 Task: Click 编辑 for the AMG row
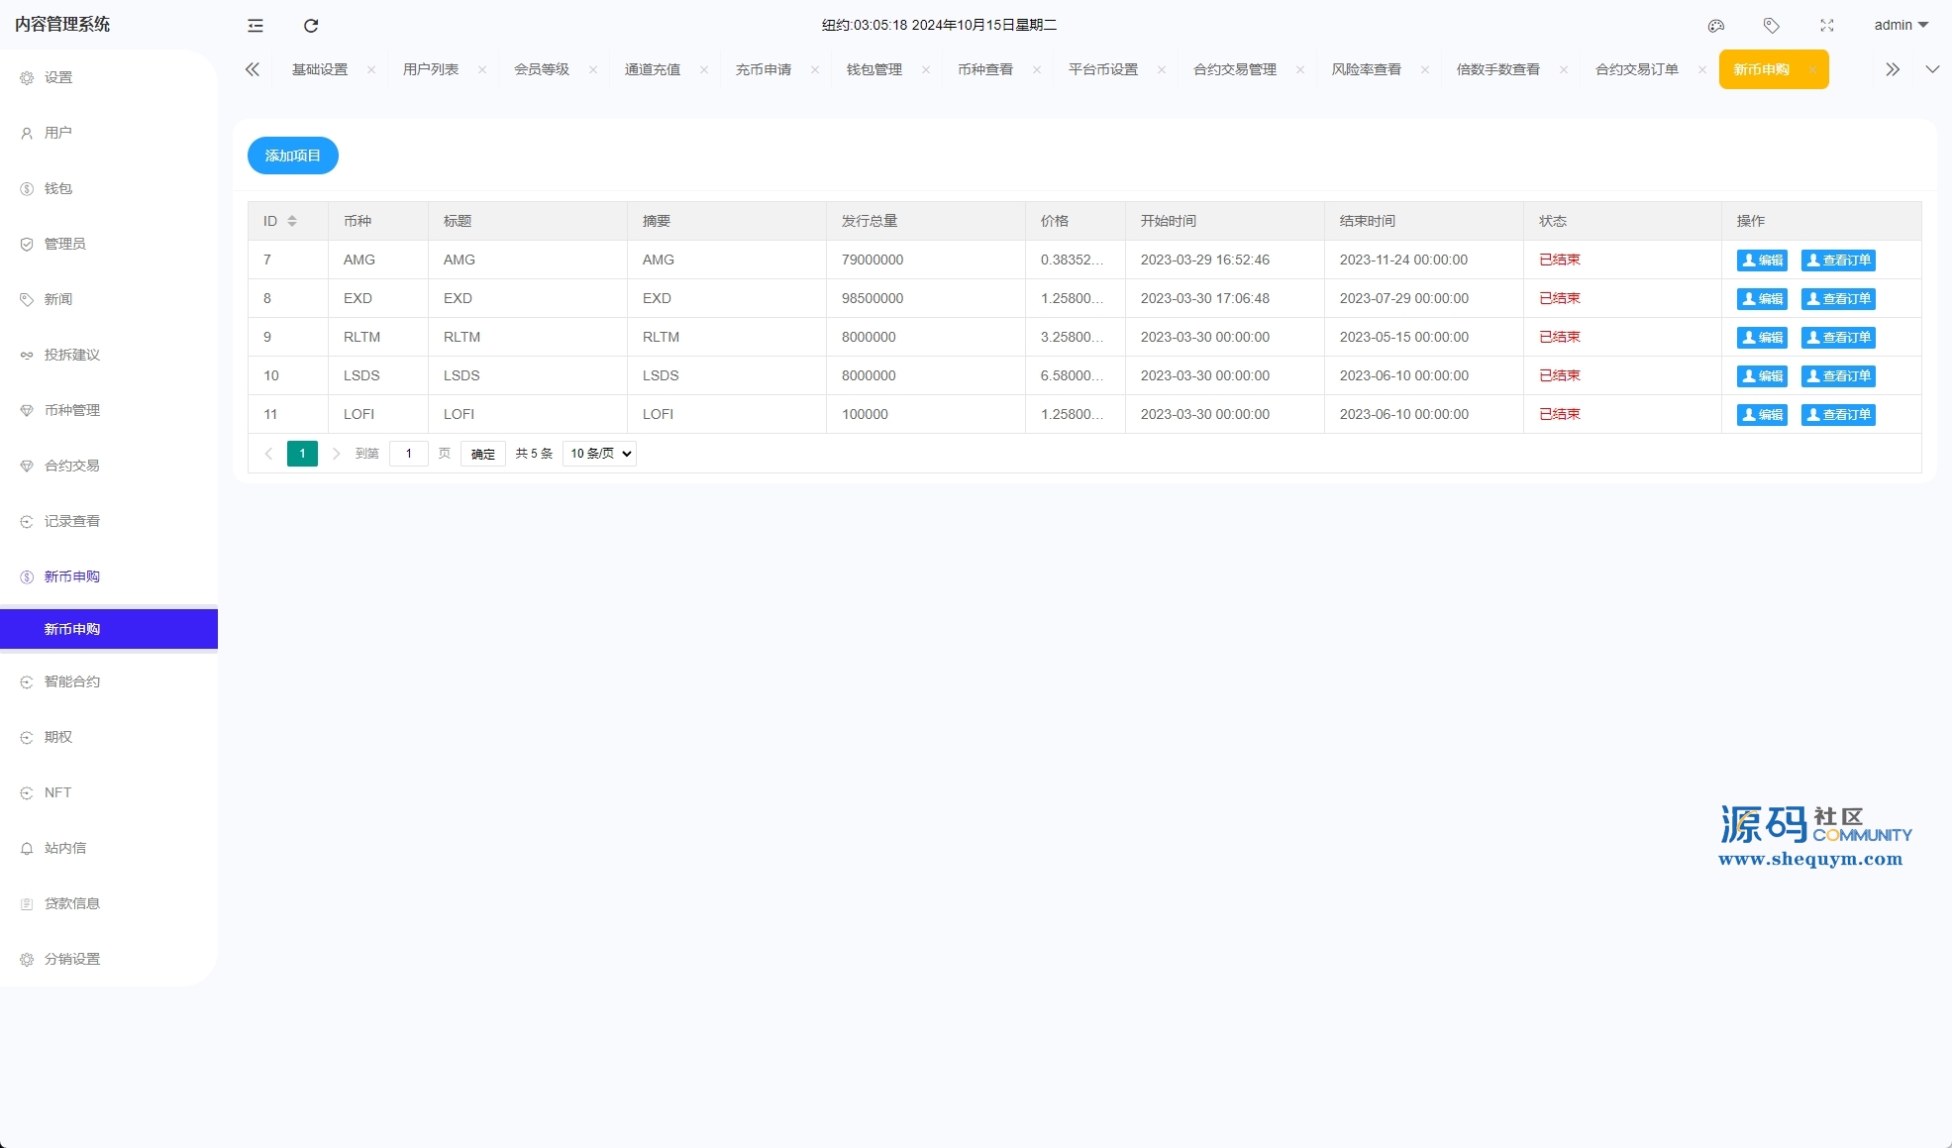[x=1762, y=261]
